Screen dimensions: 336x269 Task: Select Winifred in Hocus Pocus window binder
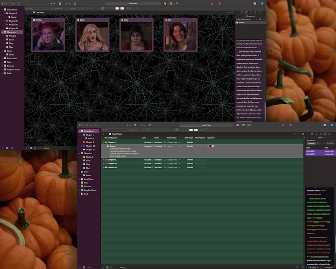(88, 157)
